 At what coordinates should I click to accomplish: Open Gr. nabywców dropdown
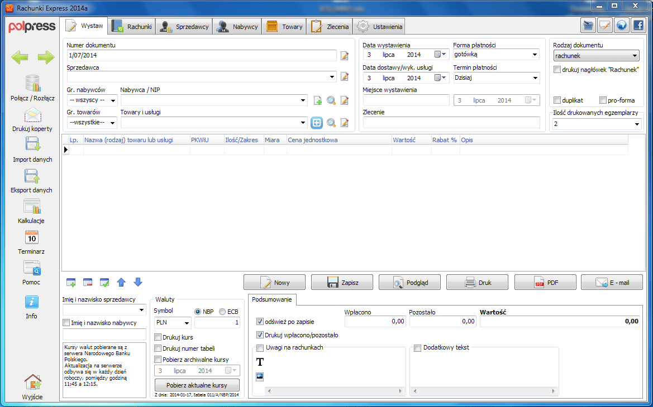tap(113, 100)
